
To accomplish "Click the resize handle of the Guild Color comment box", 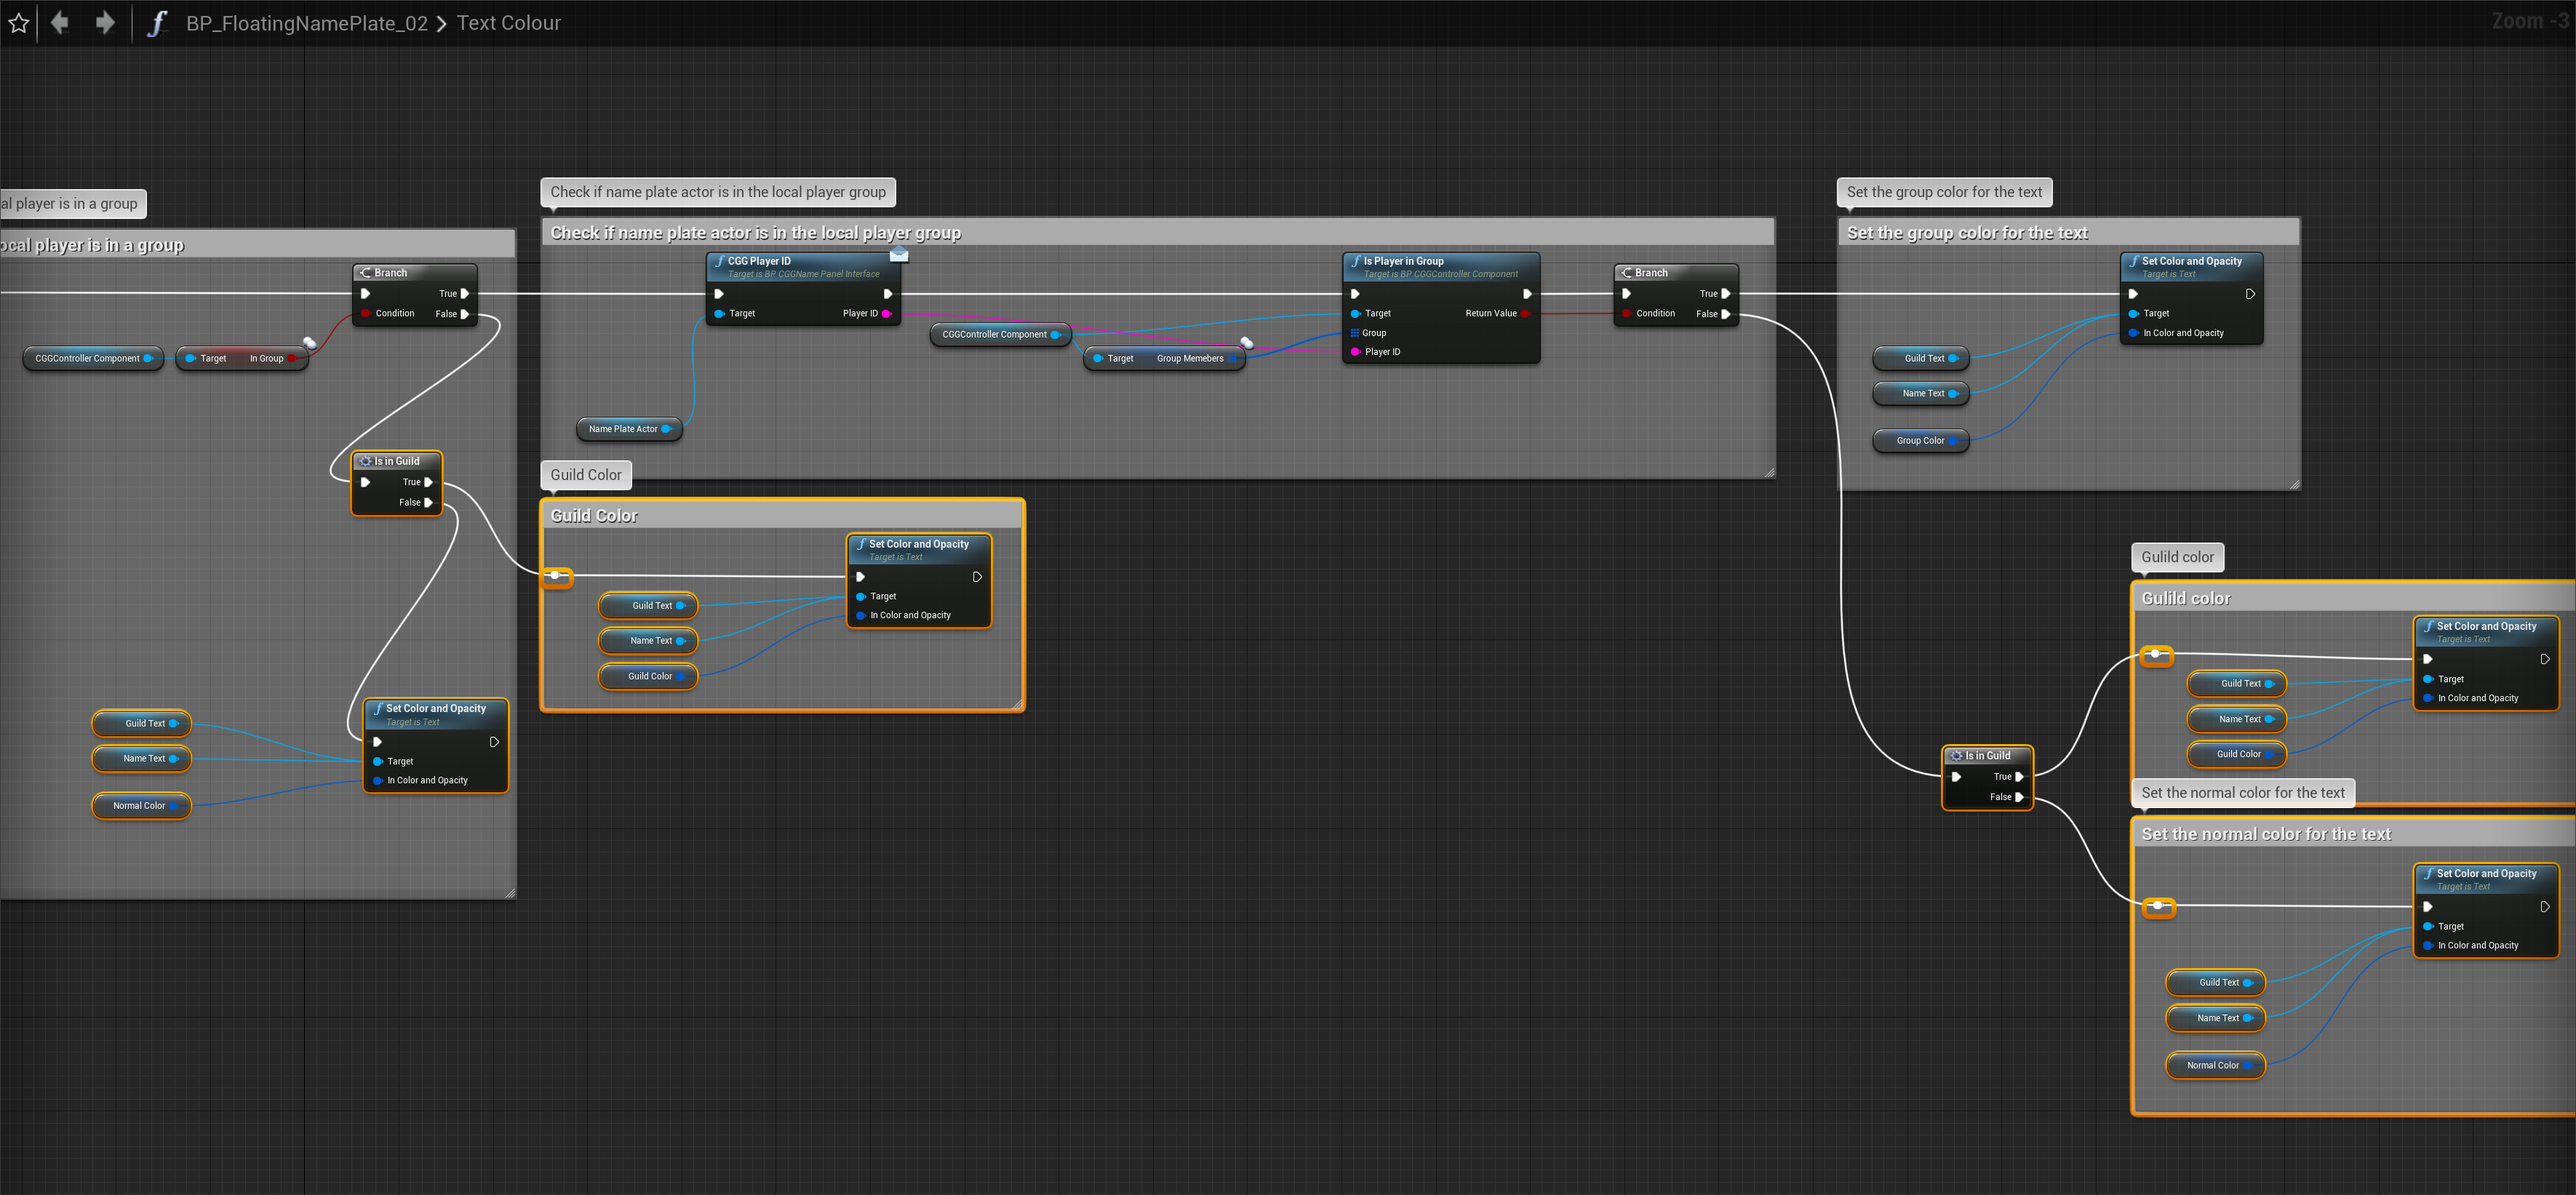I will point(1017,704).
